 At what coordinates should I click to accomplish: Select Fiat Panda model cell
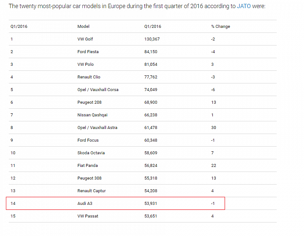[x=88, y=166]
